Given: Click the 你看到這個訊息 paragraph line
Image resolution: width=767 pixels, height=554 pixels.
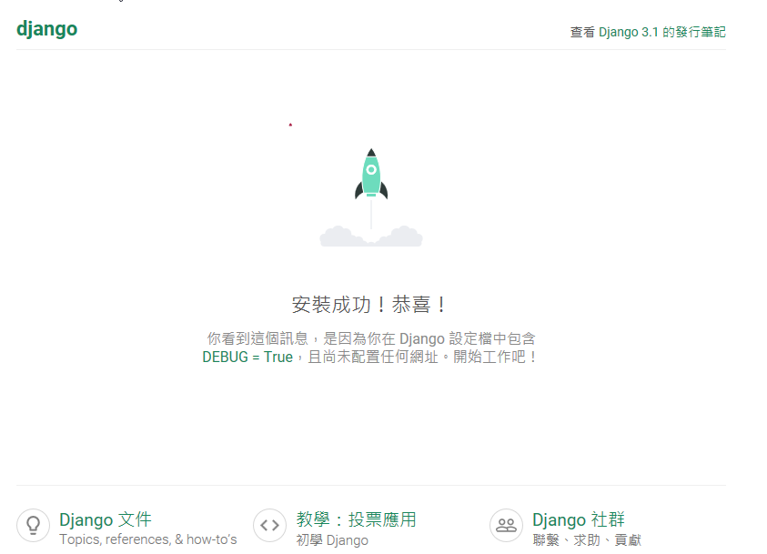Looking at the screenshot, I should tap(371, 338).
